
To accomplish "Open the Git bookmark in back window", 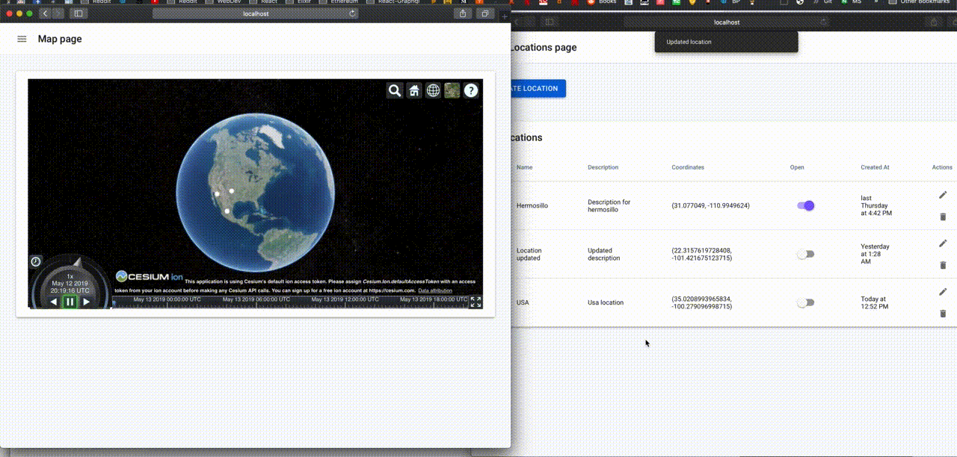I will click(x=828, y=2).
